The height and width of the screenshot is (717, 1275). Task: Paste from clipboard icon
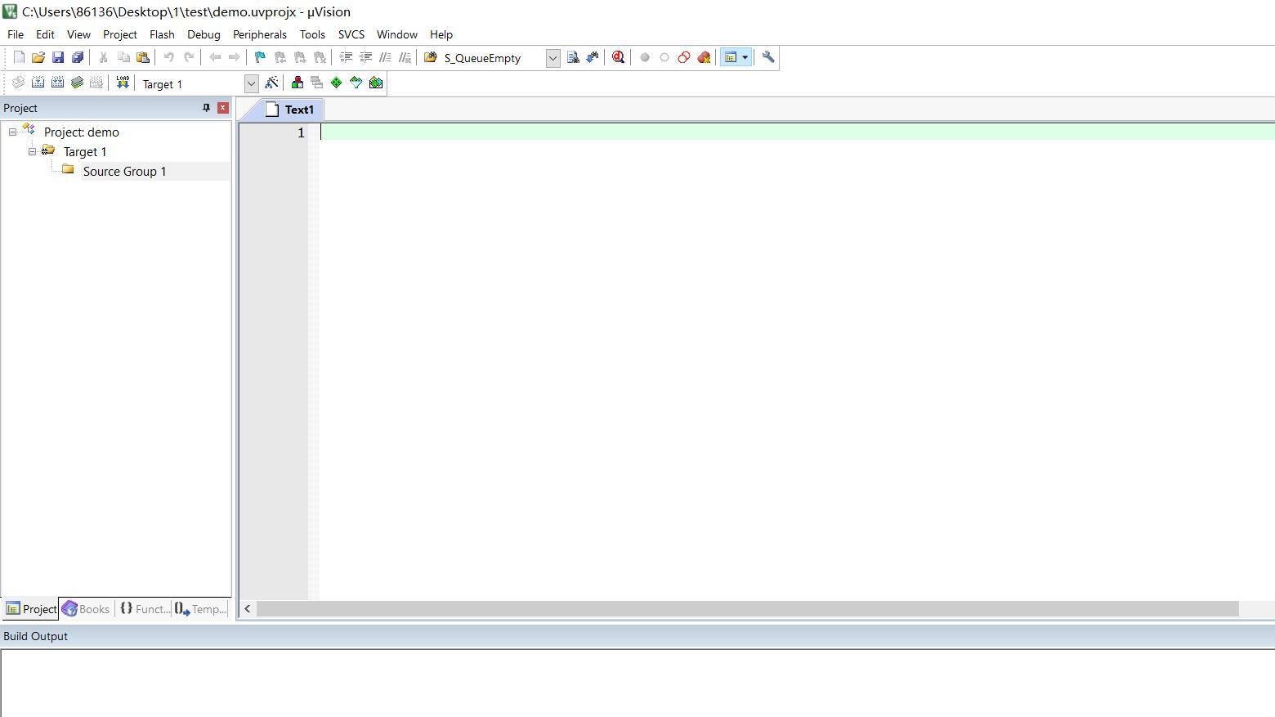pos(143,57)
